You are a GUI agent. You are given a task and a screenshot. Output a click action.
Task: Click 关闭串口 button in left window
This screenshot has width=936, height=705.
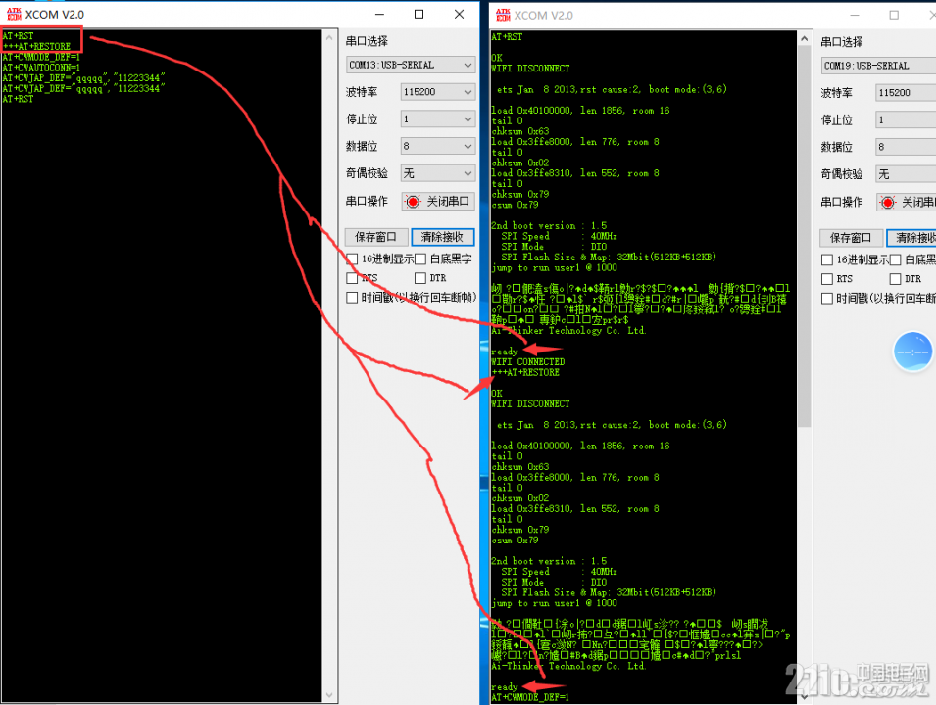[438, 202]
